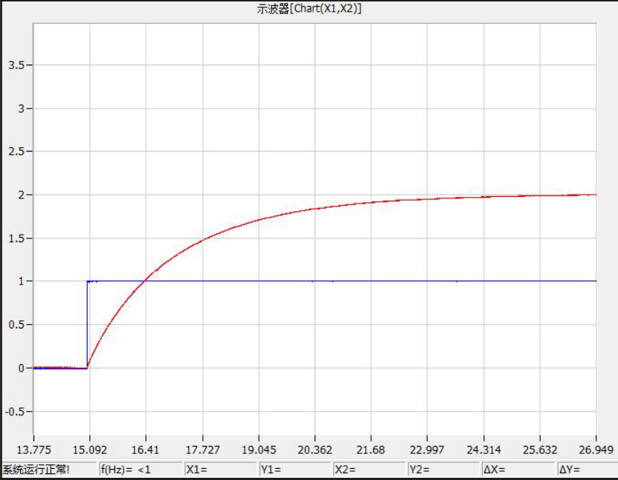Click the 3.5 value on Y axis
This screenshot has height=480, width=618.
click(x=16, y=65)
